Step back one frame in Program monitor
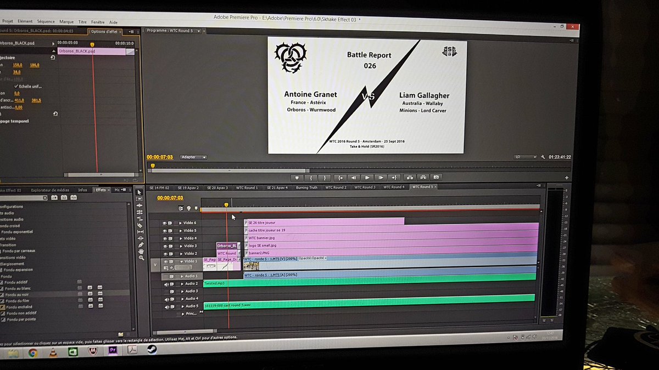Screen dimensions: 659x370 (354, 178)
